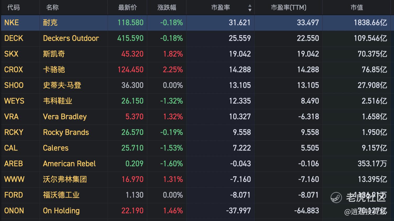Open the Deckers Outdoor stock name
Screen dimensions: 394x221
[x=71, y=38]
